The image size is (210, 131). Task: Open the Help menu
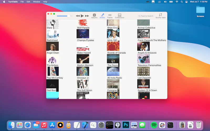(45, 2)
